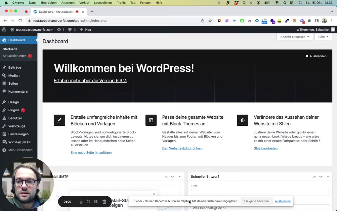
Task: Open the WordPress logo menu in admin bar
Action: click(4, 30)
